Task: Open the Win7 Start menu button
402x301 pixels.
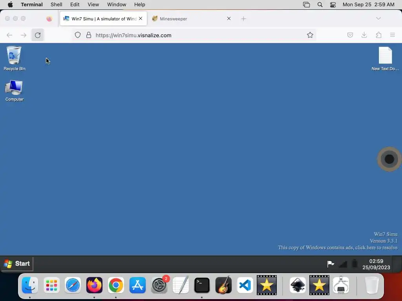Action: [17, 263]
